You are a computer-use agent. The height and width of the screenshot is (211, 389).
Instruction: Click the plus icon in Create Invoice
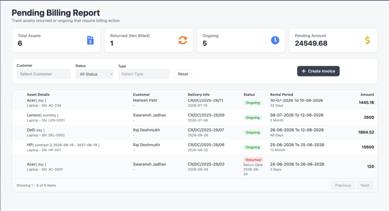304,71
